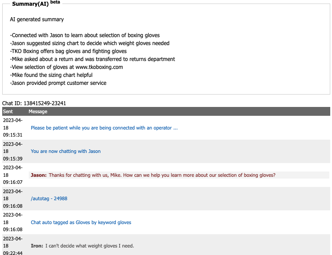Click "Chat auto tagged as Gloves" message
This screenshot has height=255, width=332.
click(81, 222)
